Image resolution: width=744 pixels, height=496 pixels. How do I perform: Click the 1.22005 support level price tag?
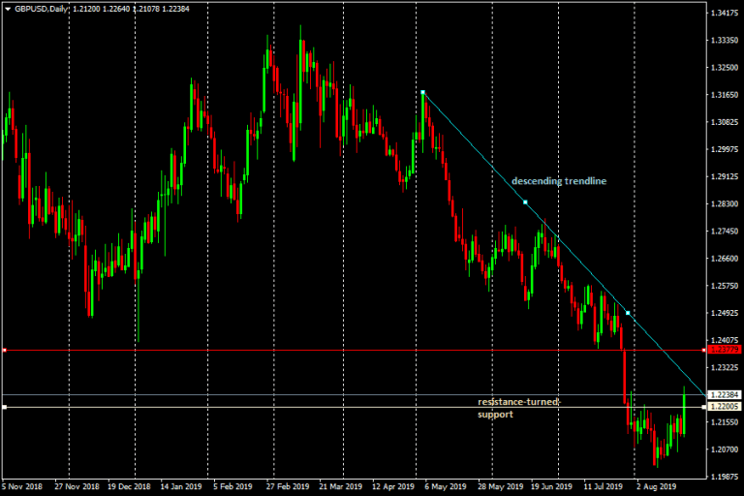(x=725, y=408)
